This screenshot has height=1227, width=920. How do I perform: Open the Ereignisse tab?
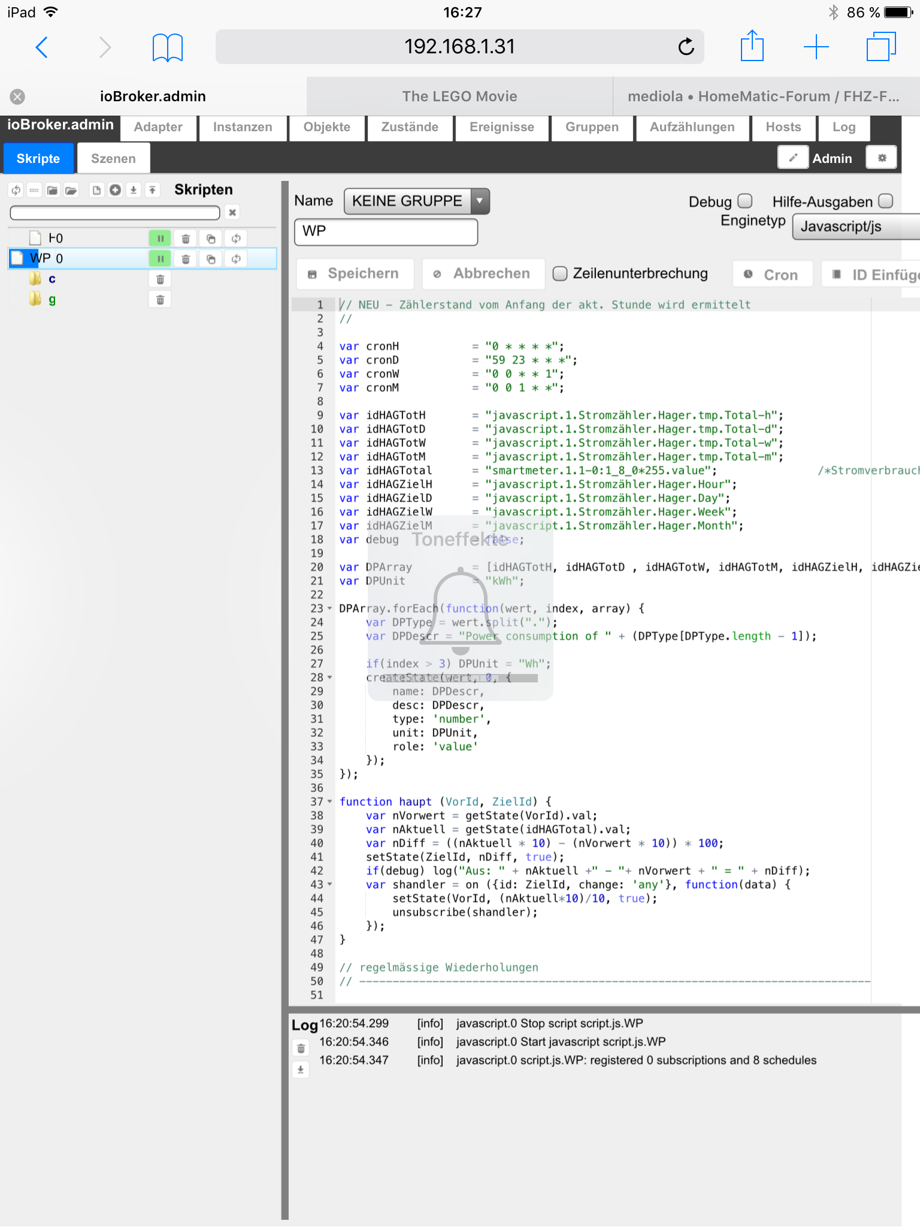502,128
